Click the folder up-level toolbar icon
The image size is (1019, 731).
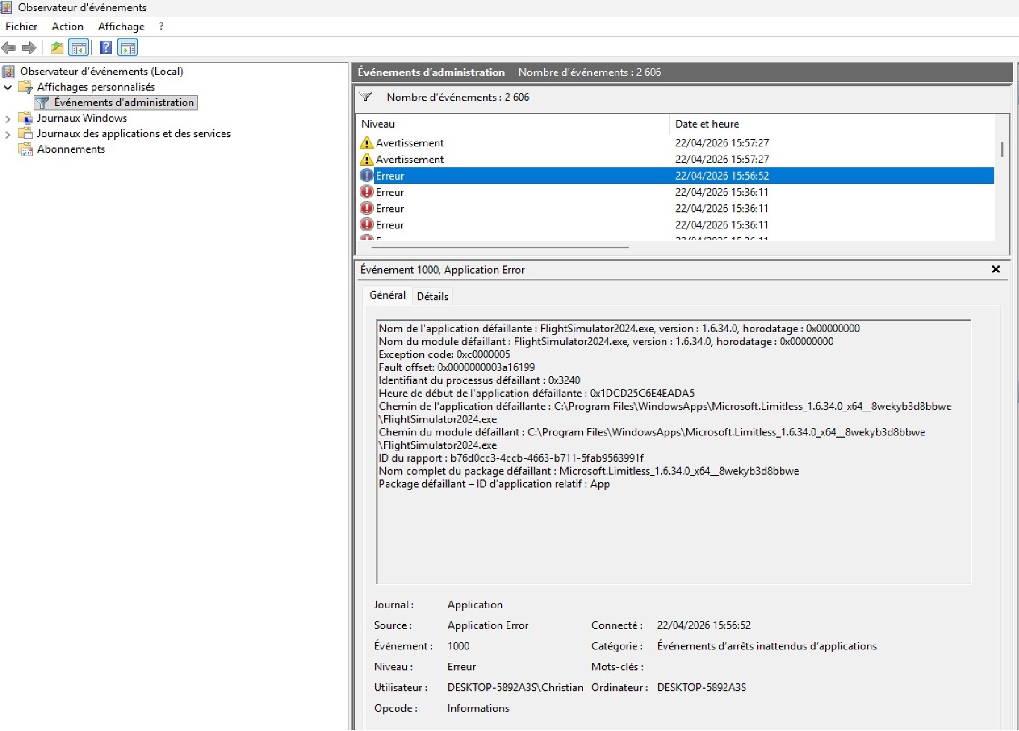tap(56, 48)
